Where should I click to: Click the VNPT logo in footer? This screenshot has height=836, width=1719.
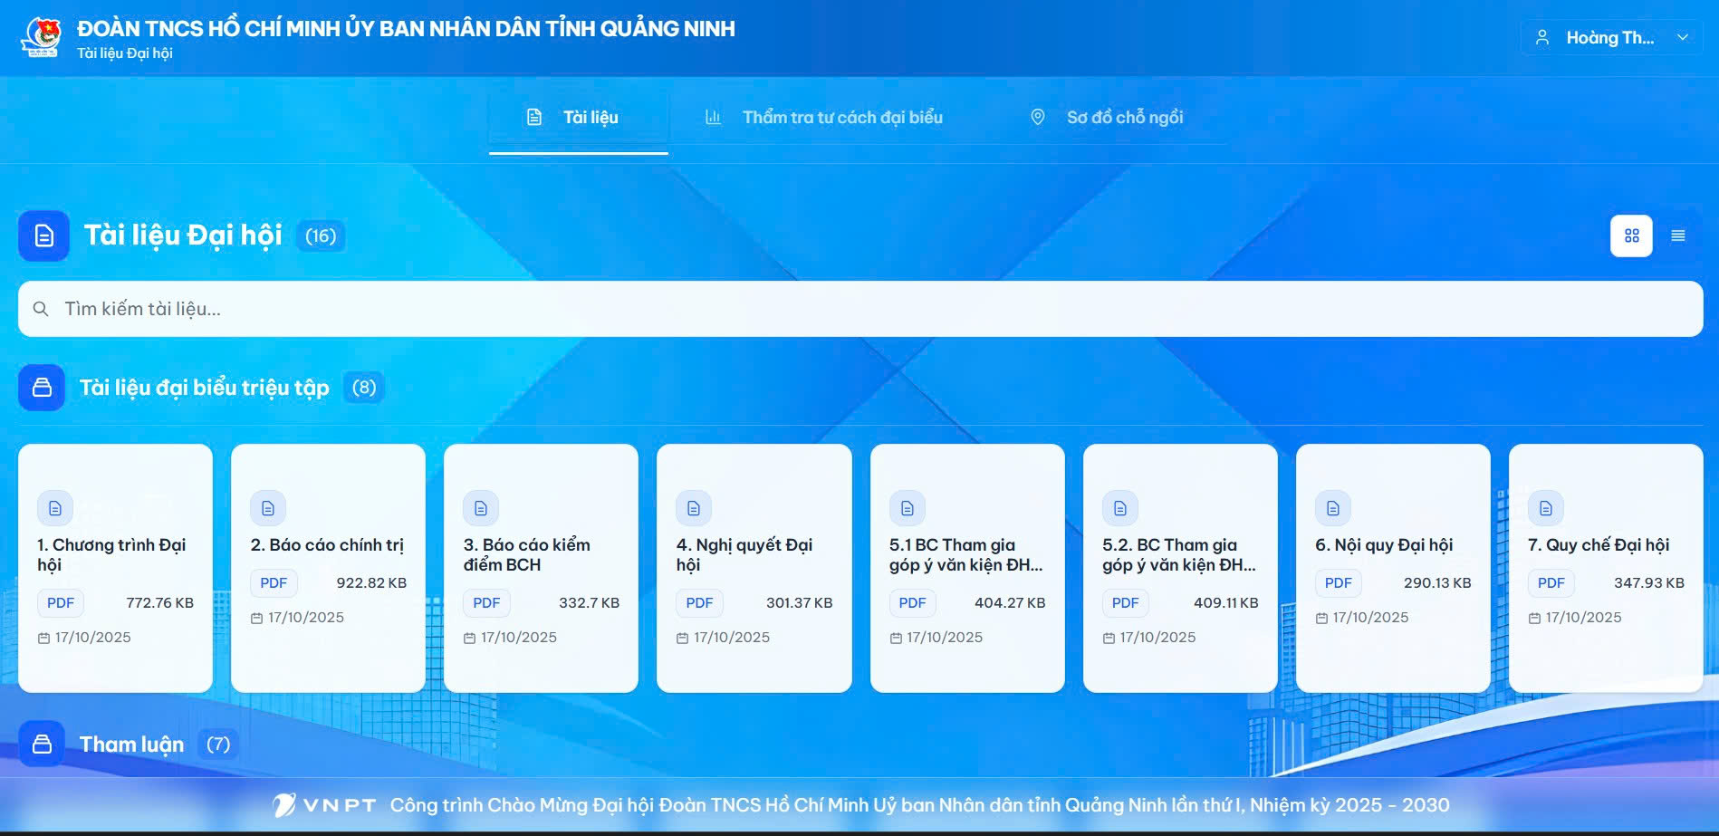[324, 805]
